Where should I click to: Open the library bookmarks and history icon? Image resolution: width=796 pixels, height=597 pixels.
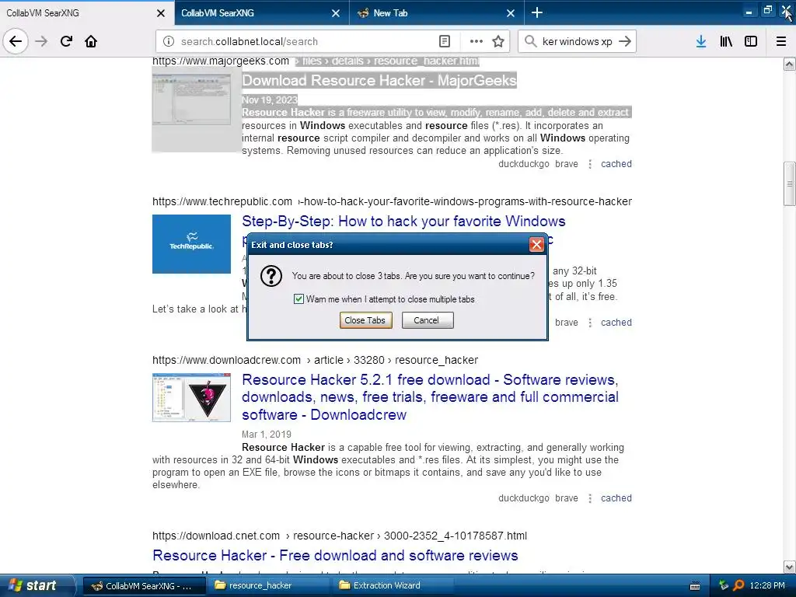[726, 41]
